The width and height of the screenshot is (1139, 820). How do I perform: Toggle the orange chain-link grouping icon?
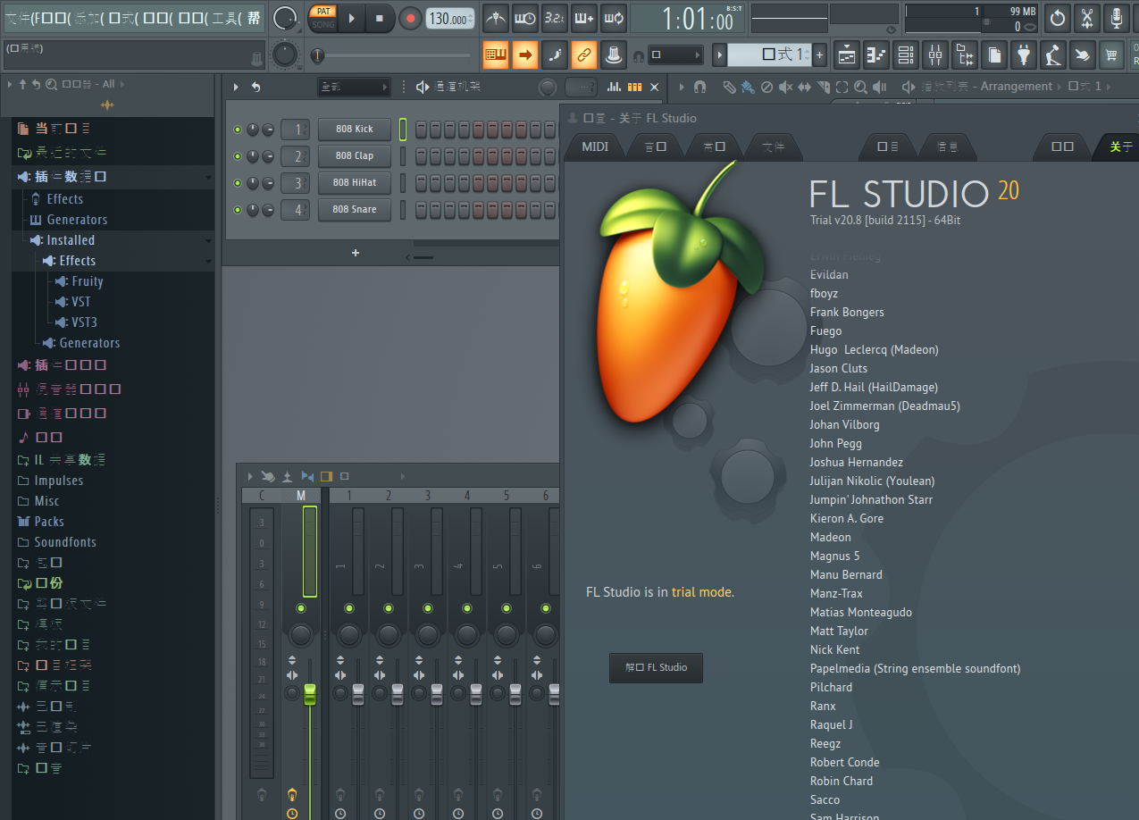(x=583, y=54)
